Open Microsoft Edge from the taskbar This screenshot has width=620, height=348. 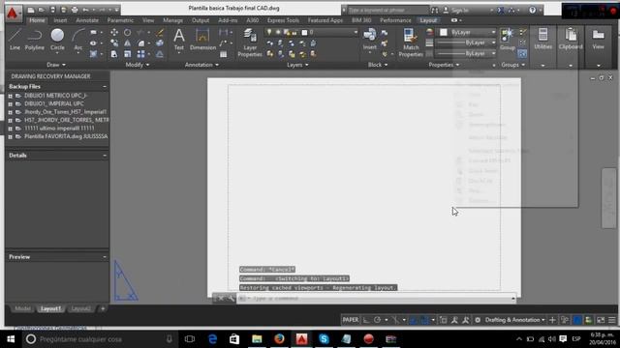212,339
